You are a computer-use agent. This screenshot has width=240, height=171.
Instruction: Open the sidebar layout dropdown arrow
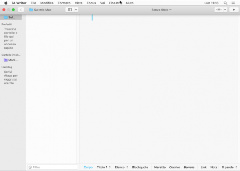(76, 10)
